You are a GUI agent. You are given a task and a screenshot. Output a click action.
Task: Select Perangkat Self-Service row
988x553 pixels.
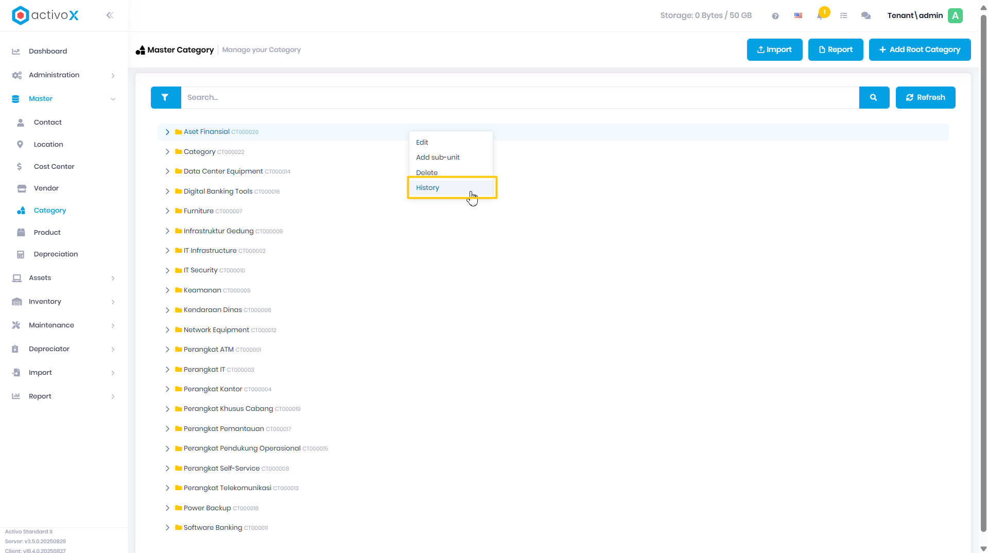tap(553, 469)
